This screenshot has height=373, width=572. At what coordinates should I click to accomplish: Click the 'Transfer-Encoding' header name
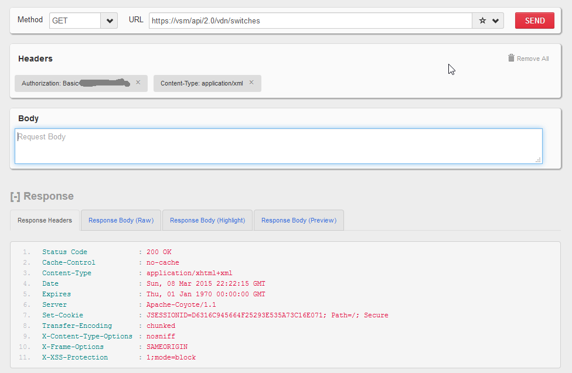(x=77, y=326)
